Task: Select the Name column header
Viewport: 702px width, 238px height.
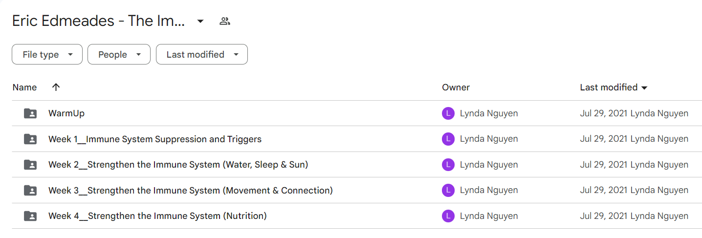Action: 24,87
